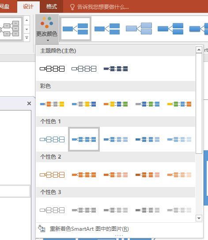Select the fourth dark-to-light option in 个性色 1
Image resolution: width=208 pixels, height=240 pixels.
pos(147,139)
